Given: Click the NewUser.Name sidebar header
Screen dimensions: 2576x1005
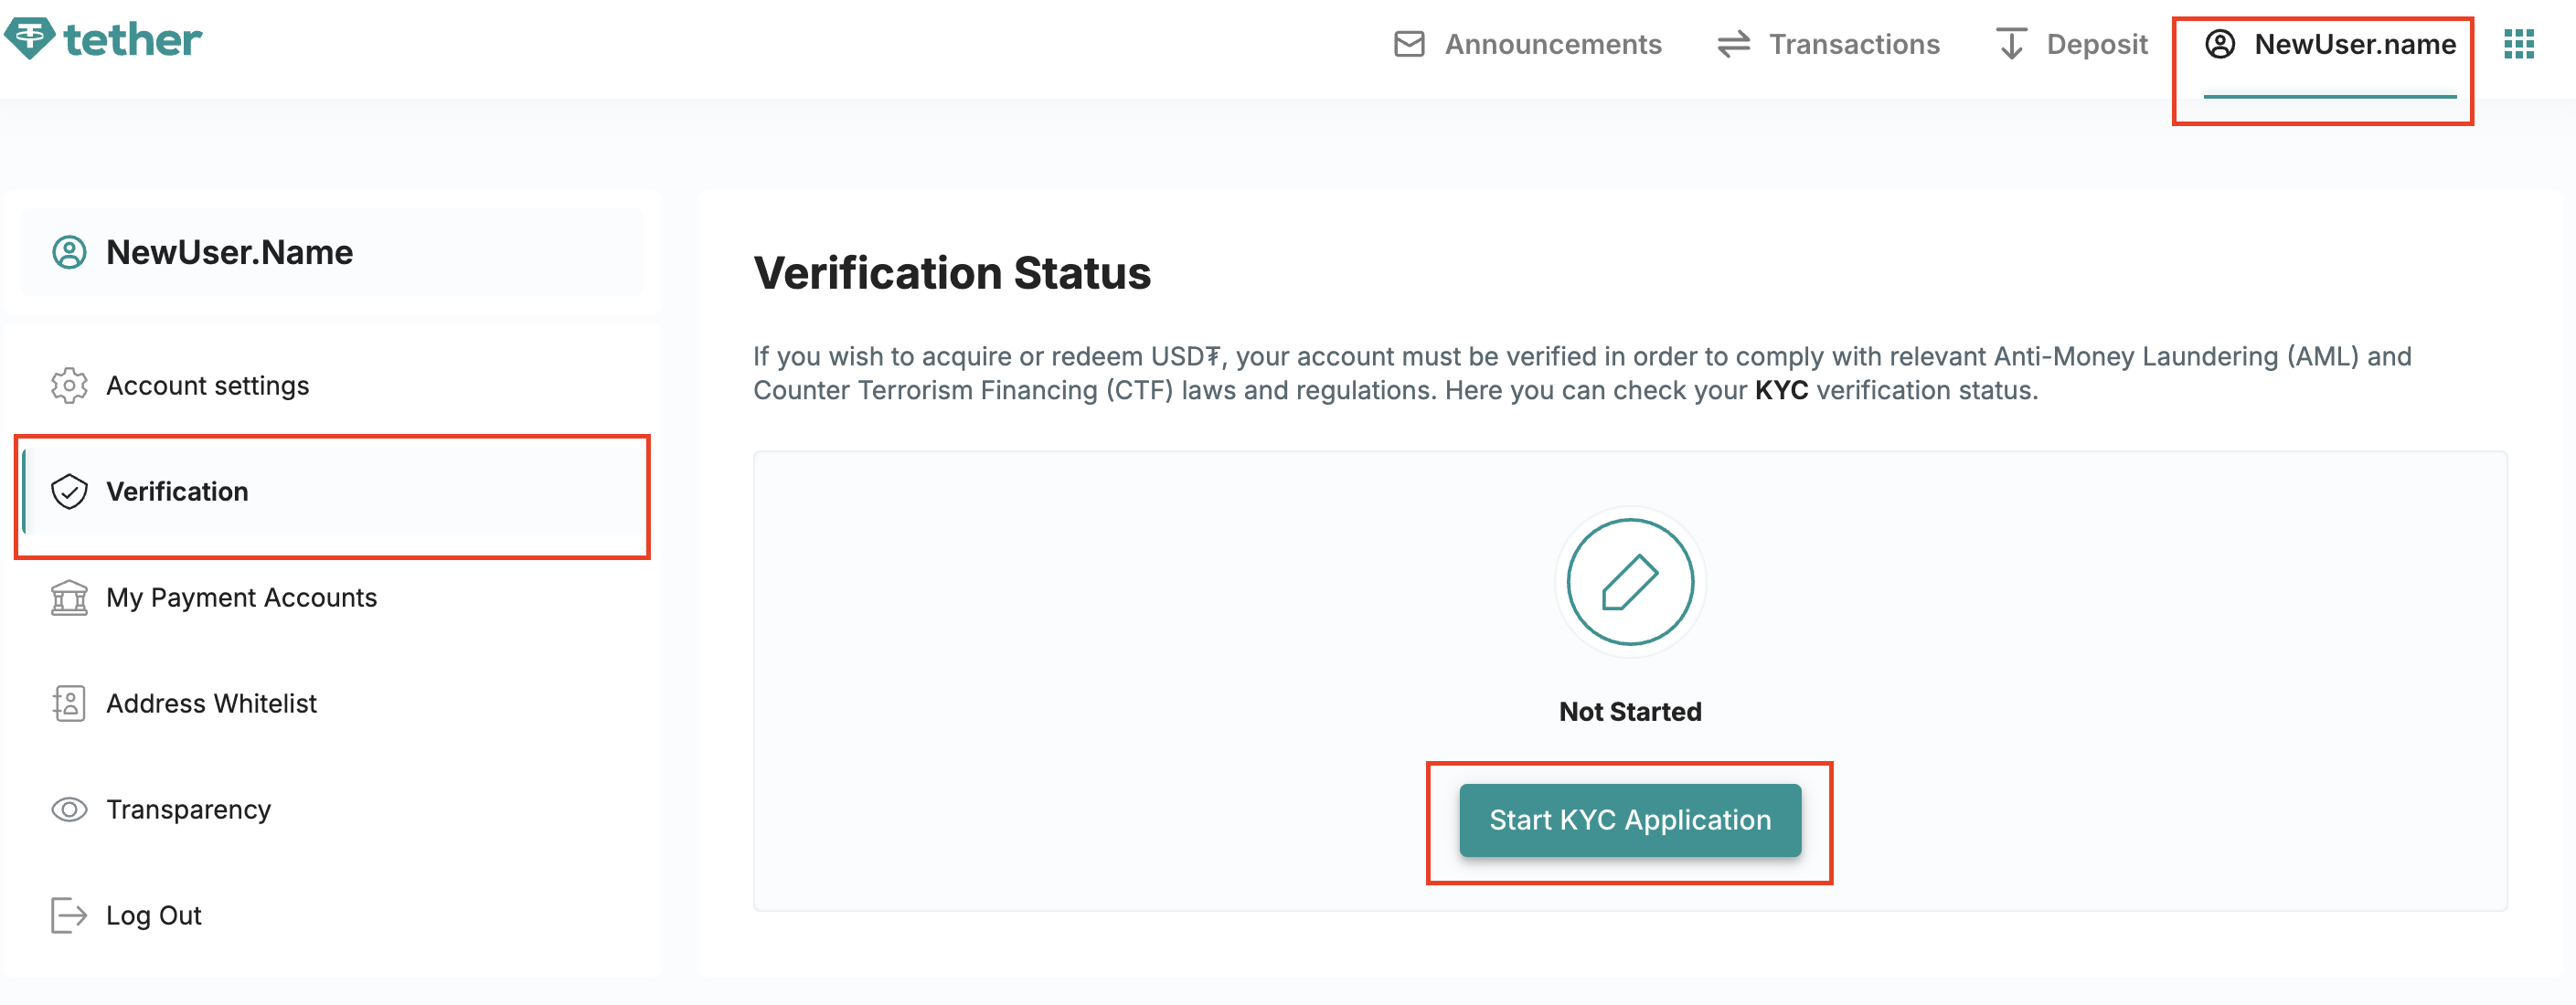Looking at the screenshot, I should coord(229,253).
